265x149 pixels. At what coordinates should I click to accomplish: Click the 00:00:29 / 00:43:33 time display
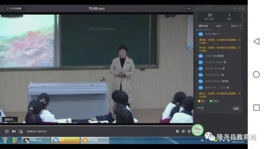tap(36, 131)
